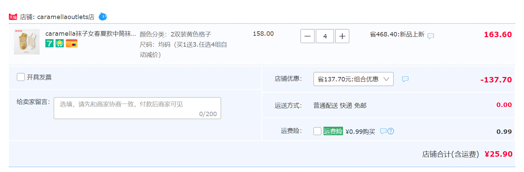Click the green 运费险 label tag
The height and width of the screenshot is (172, 524).
click(333, 131)
